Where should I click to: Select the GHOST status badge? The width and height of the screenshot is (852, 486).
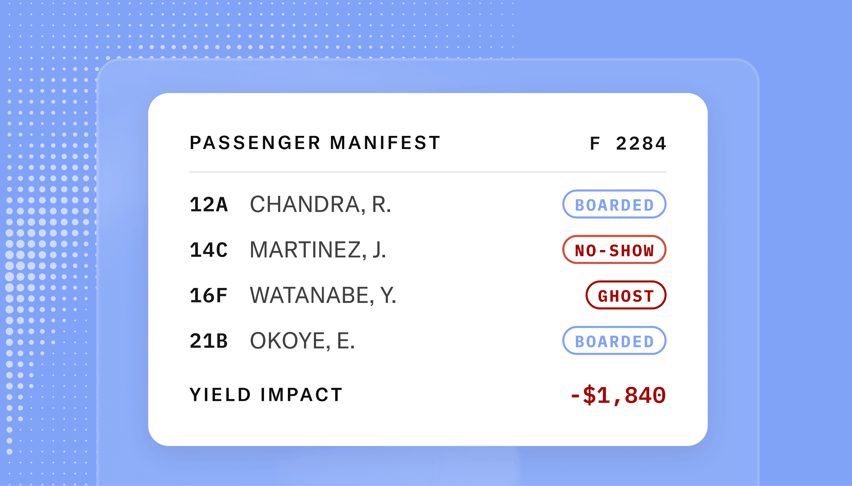pos(626,295)
